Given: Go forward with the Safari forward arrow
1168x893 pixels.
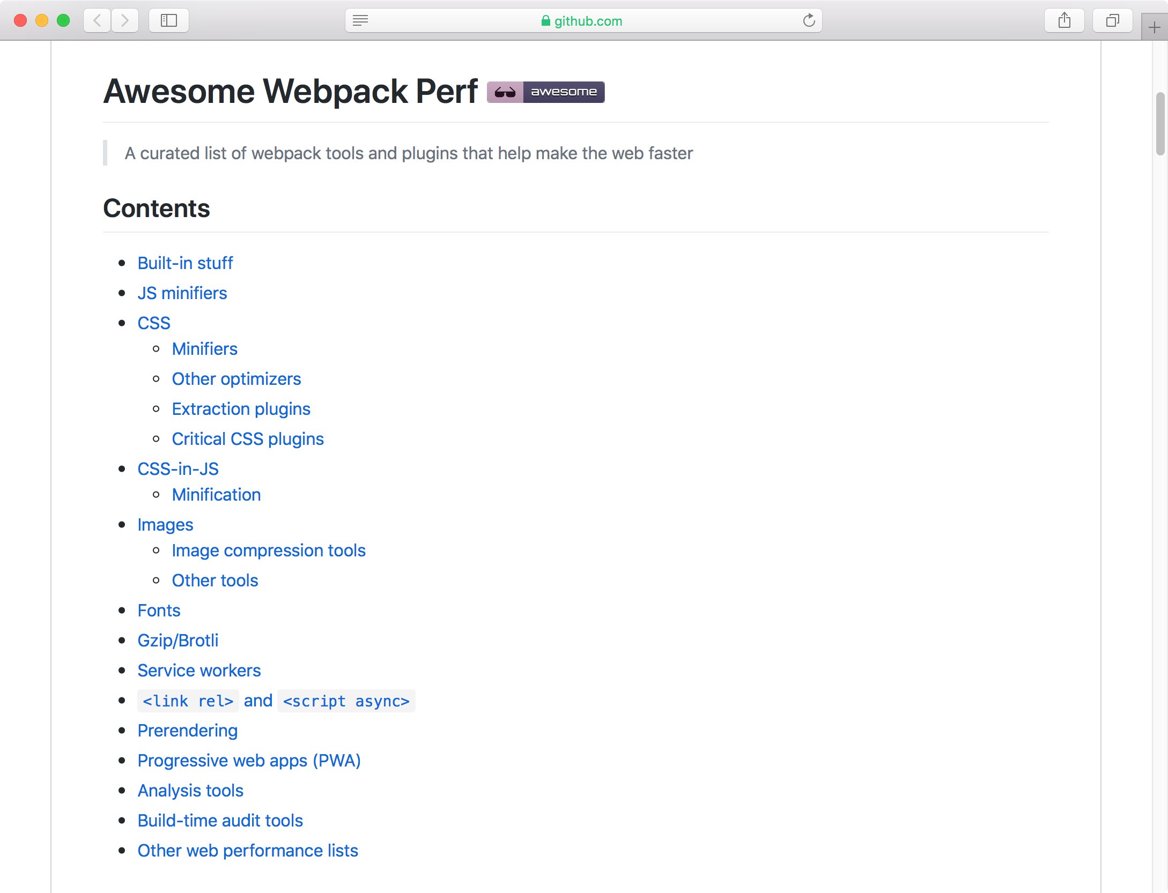Looking at the screenshot, I should pyautogui.click(x=125, y=20).
